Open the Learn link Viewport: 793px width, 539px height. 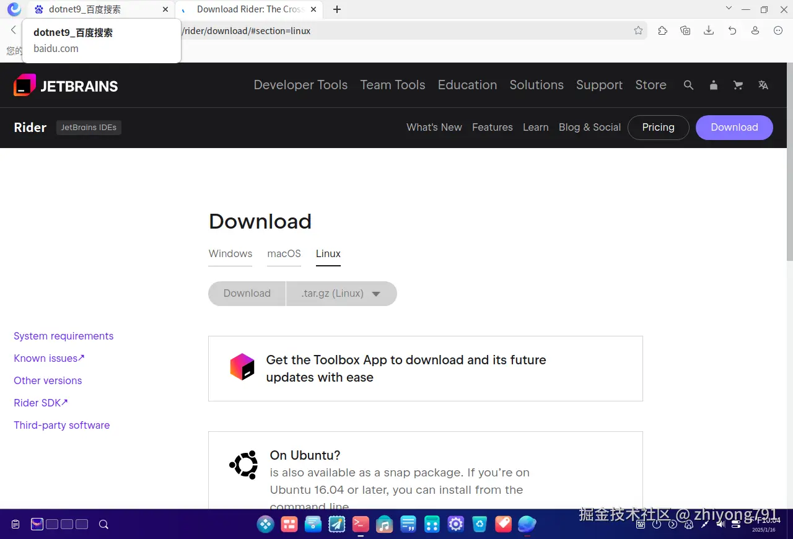[536, 128]
